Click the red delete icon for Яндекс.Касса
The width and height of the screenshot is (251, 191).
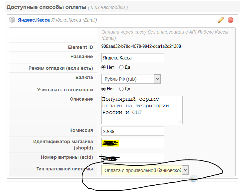[230, 20]
